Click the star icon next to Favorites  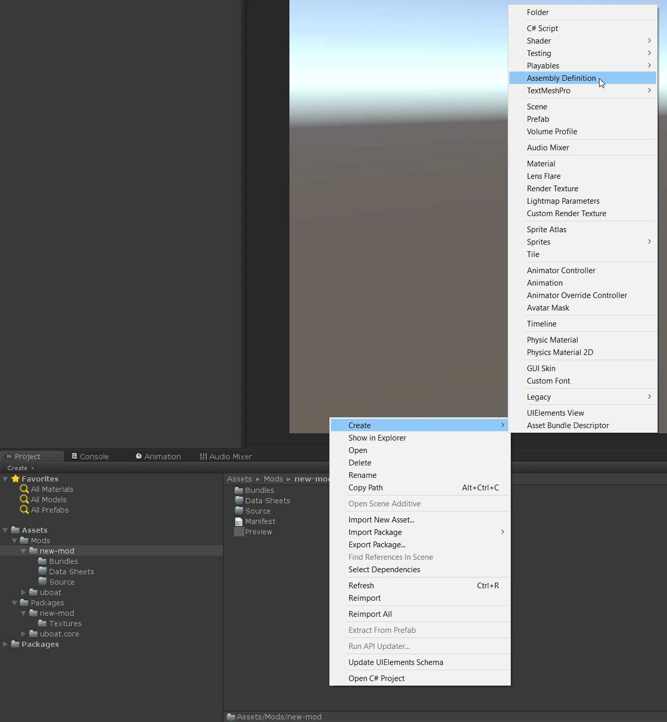point(16,479)
